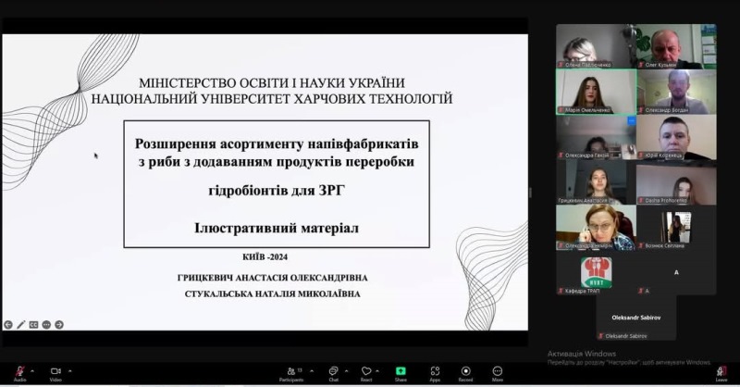The image size is (740, 387).
Task: Open the More options menu in Zoom toolbar
Action: click(x=498, y=373)
